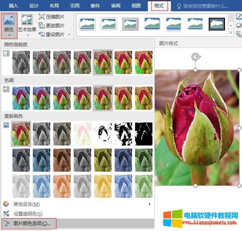The height and width of the screenshot is (231, 242).
Task: Select the highlighted default color tone thumbnail
Action: point(103,98)
